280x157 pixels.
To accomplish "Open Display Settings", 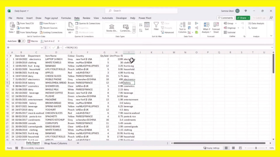I will point(211,148).
